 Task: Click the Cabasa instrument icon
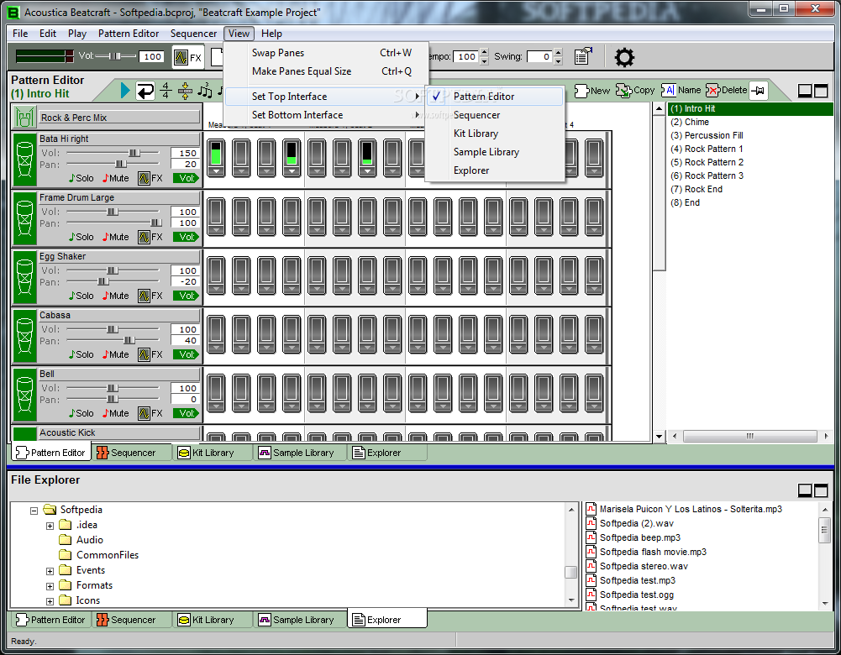[x=24, y=337]
